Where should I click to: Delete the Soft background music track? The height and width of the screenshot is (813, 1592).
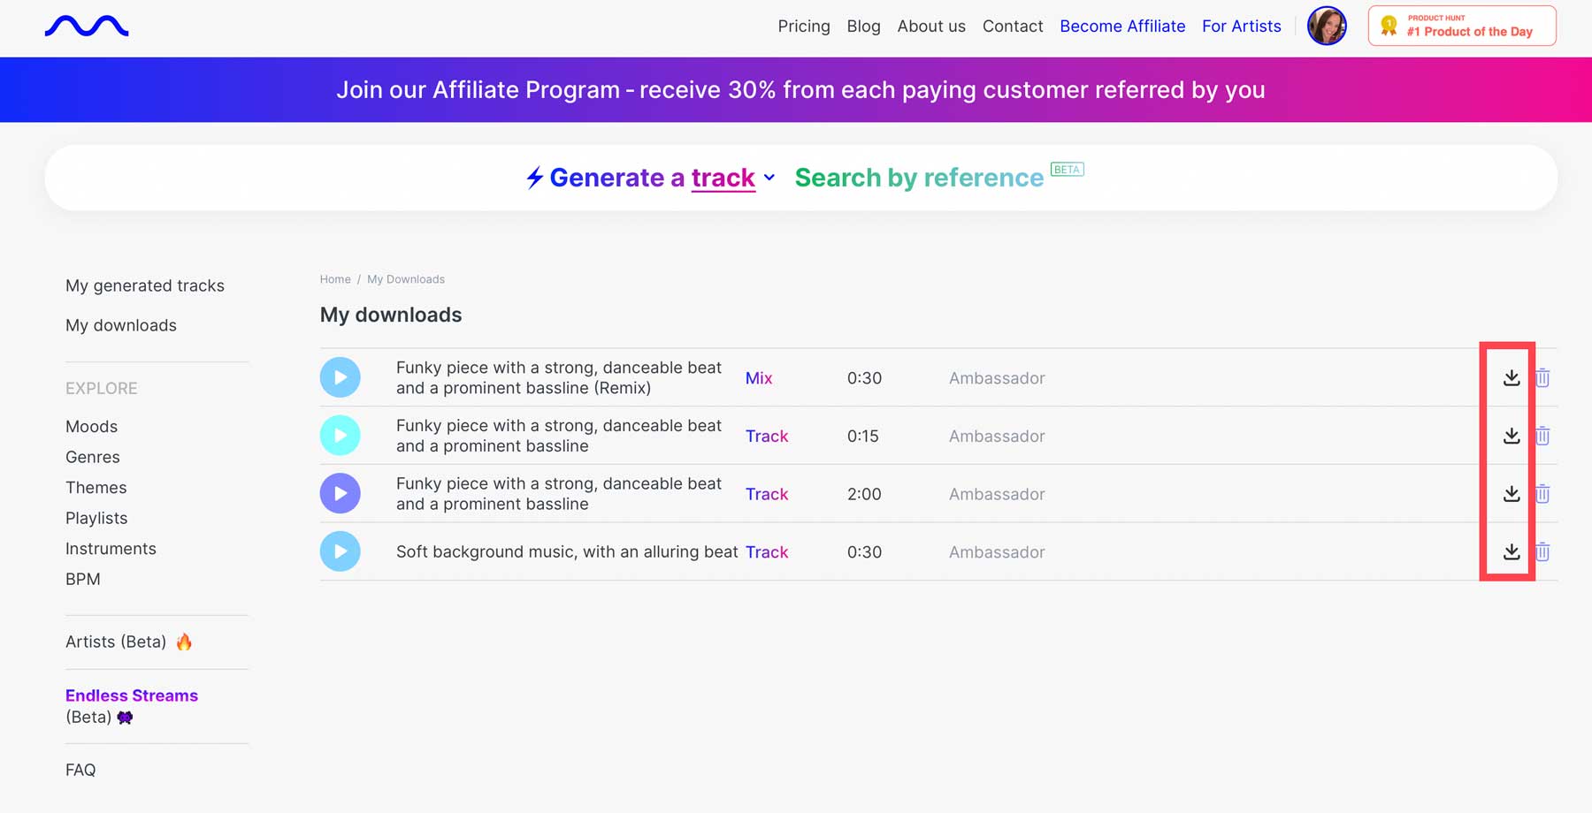(1542, 551)
